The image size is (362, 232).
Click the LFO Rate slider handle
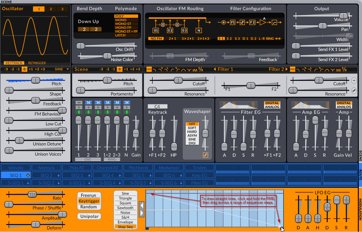point(32,195)
